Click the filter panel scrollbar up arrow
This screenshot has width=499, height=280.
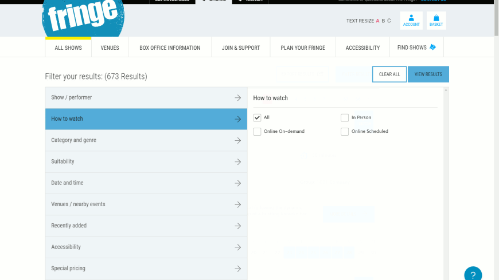446,90
